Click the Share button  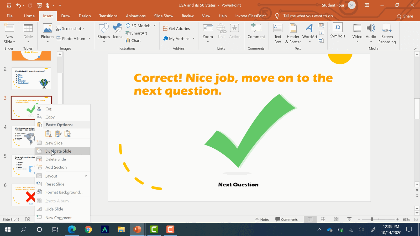405,16
